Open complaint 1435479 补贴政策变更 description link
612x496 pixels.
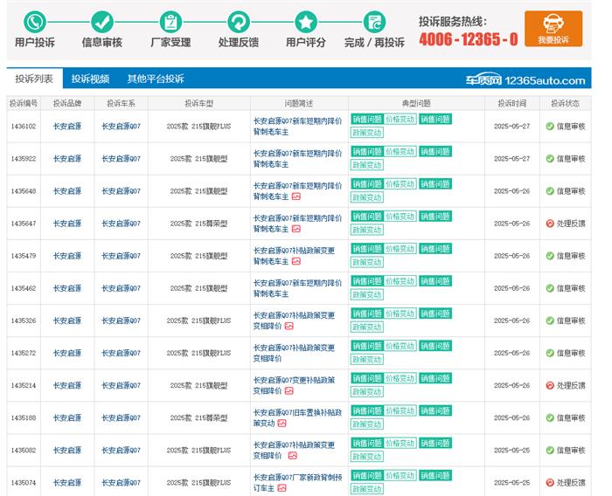[294, 256]
